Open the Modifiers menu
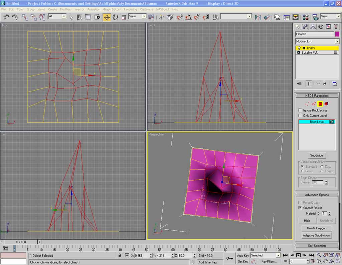The image size is (342, 265). point(66,9)
